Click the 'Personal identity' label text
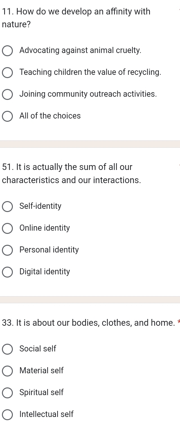The height and width of the screenshot is (434, 180). 49,250
